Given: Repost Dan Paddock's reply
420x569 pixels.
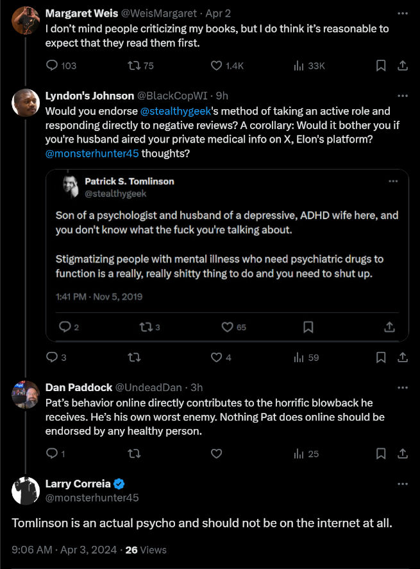Looking at the screenshot, I should tap(134, 453).
